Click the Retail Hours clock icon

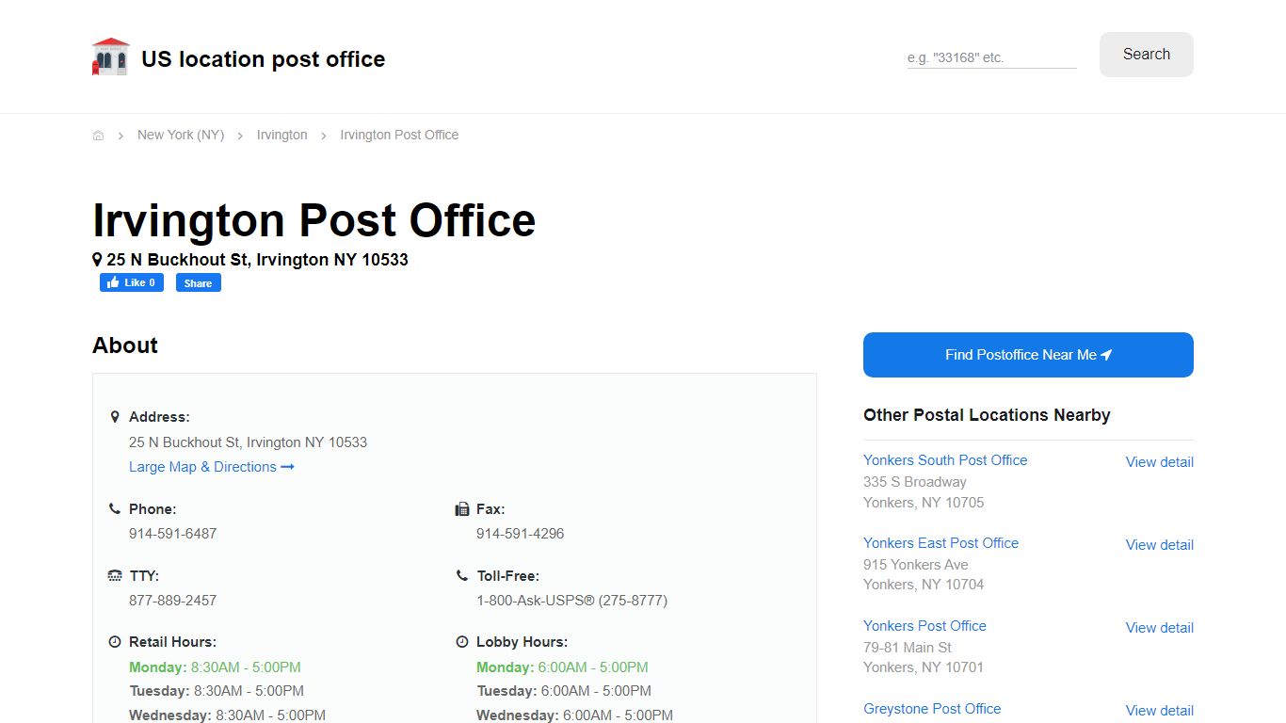(x=115, y=642)
